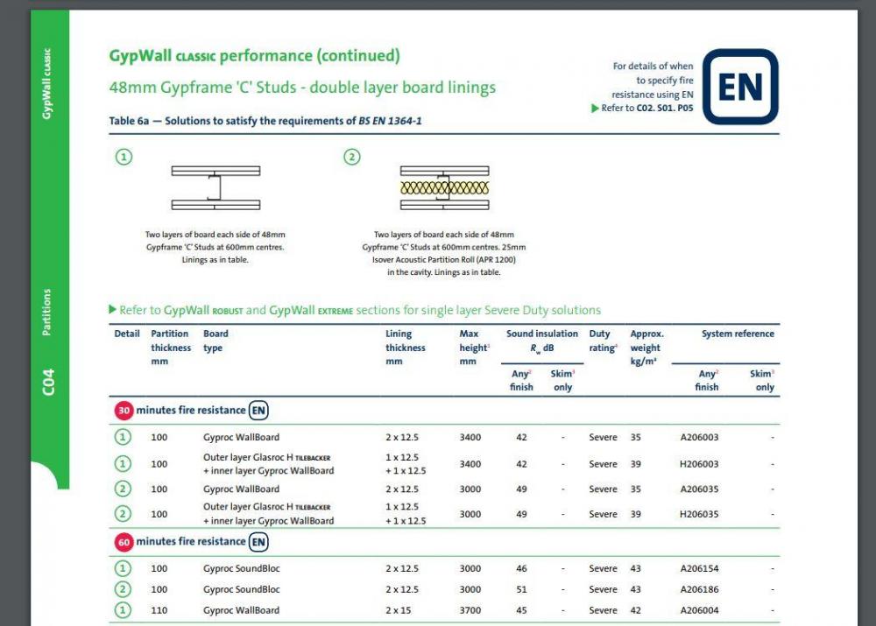Click the first diagram's caption text
This screenshot has width=876, height=626.
click(x=215, y=248)
